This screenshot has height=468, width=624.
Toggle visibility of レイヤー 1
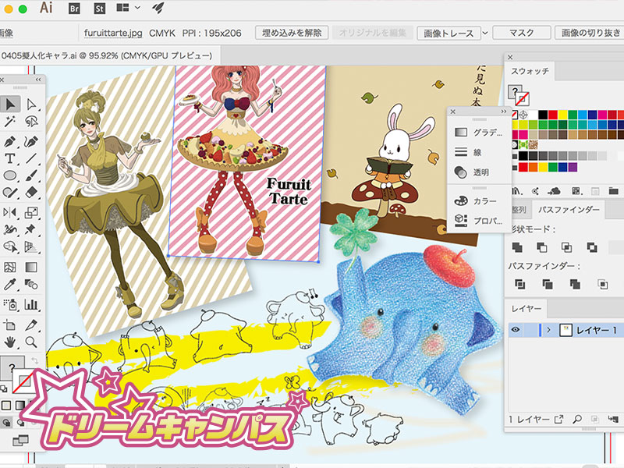click(516, 330)
